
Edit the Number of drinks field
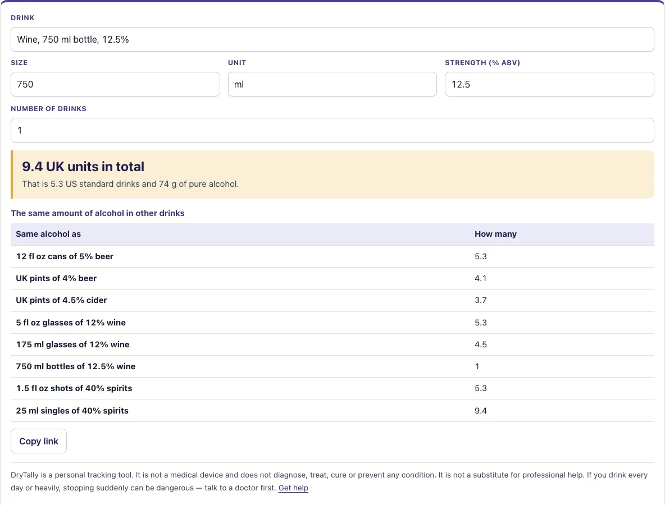(332, 130)
